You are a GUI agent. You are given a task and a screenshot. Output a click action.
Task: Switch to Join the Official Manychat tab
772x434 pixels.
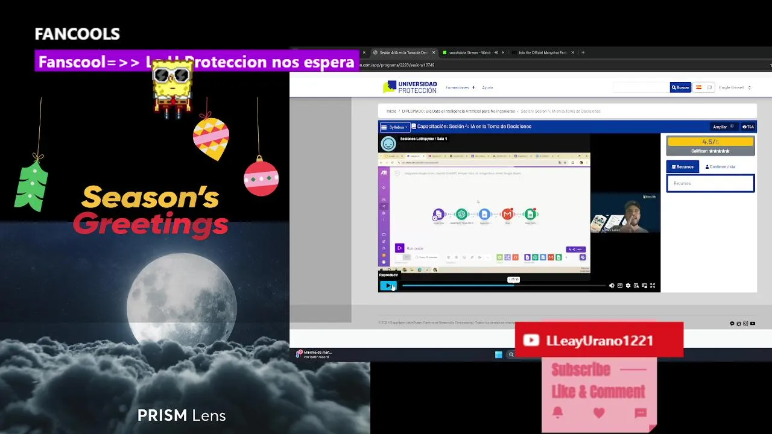pyautogui.click(x=542, y=52)
